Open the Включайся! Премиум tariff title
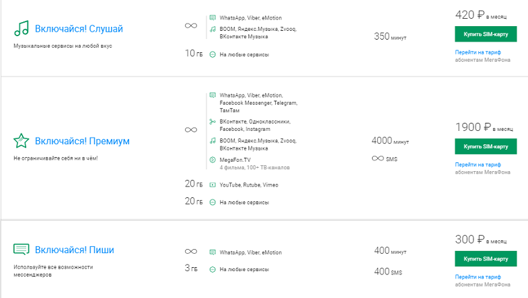Image resolution: width=528 pixels, height=298 pixels. pos(82,141)
